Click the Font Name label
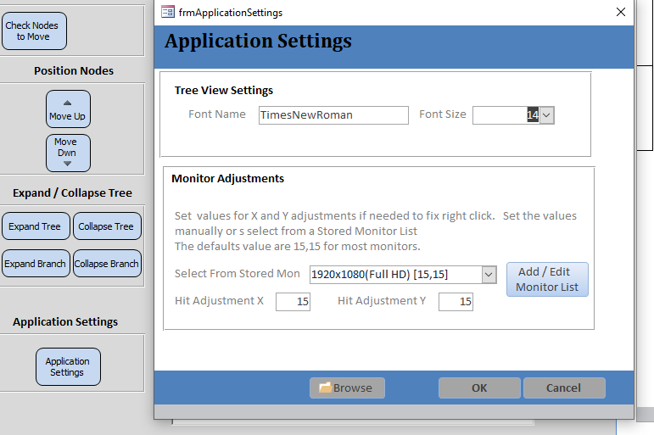This screenshot has height=435, width=654. click(x=217, y=114)
